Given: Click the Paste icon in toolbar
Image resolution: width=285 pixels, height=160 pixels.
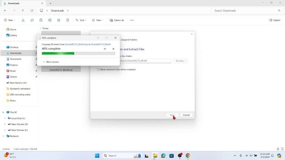Looking at the screenshot, I should [x=41, y=20].
